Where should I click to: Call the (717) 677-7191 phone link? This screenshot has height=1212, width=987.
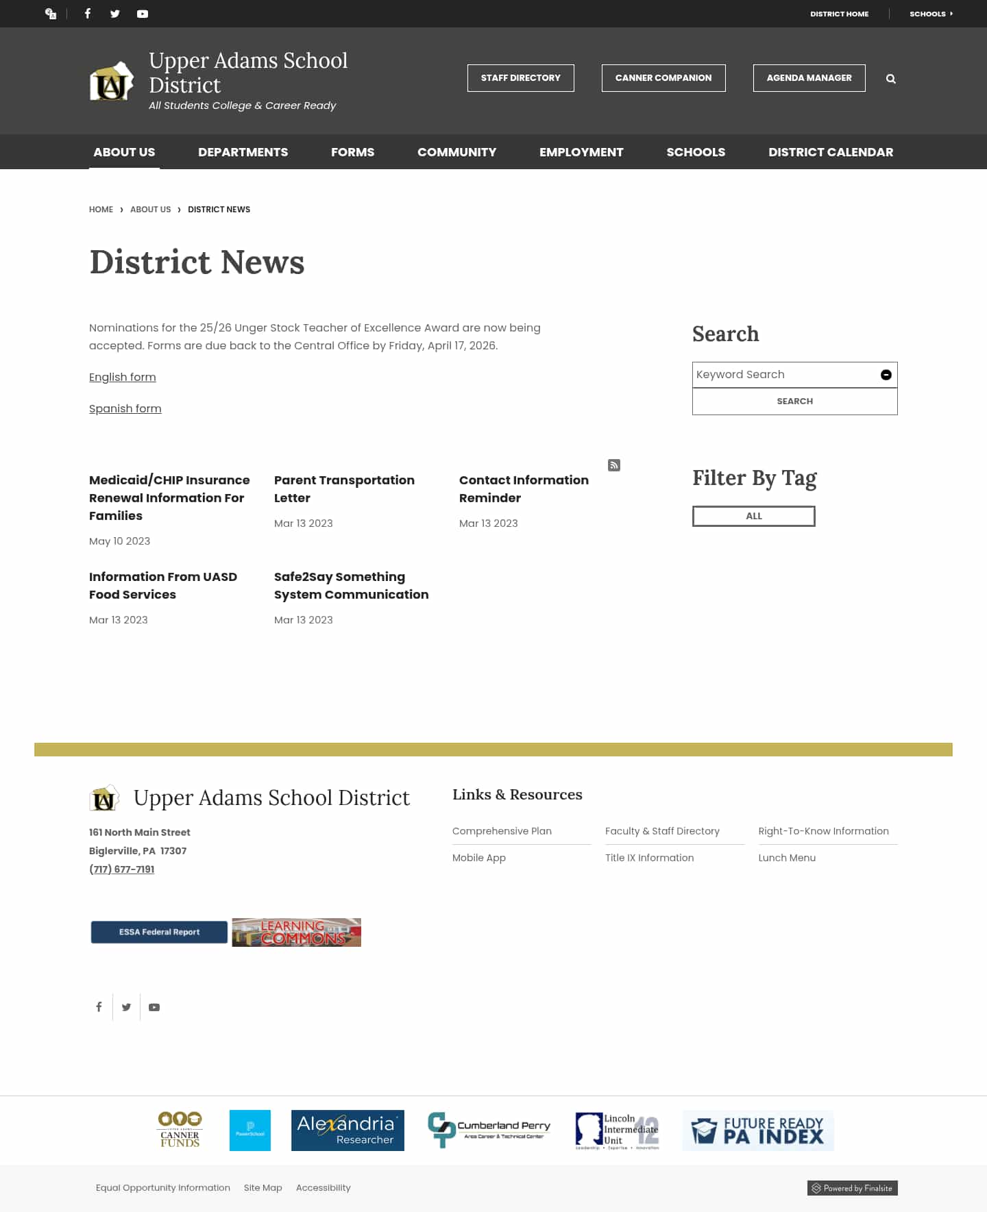coord(122,869)
